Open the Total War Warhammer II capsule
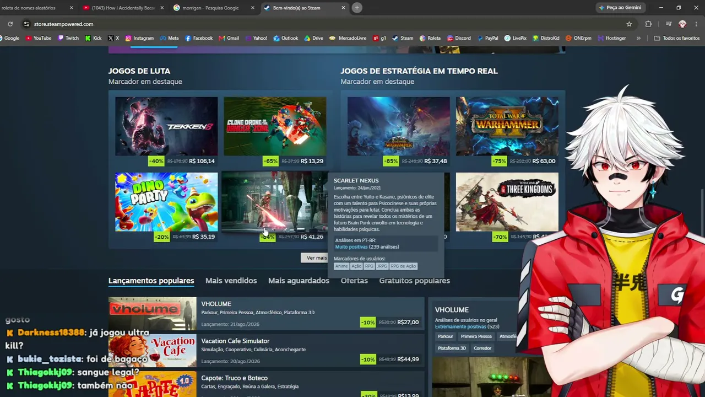Image resolution: width=705 pixels, height=397 pixels. tap(507, 126)
